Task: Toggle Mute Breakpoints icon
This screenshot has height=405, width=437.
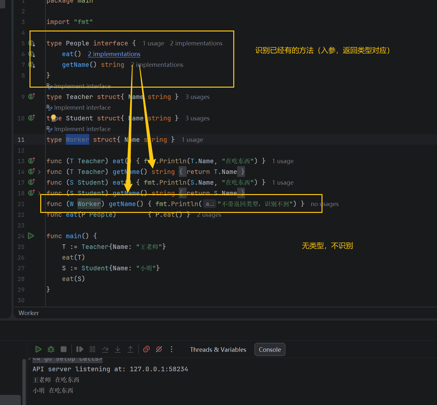Action: point(159,349)
